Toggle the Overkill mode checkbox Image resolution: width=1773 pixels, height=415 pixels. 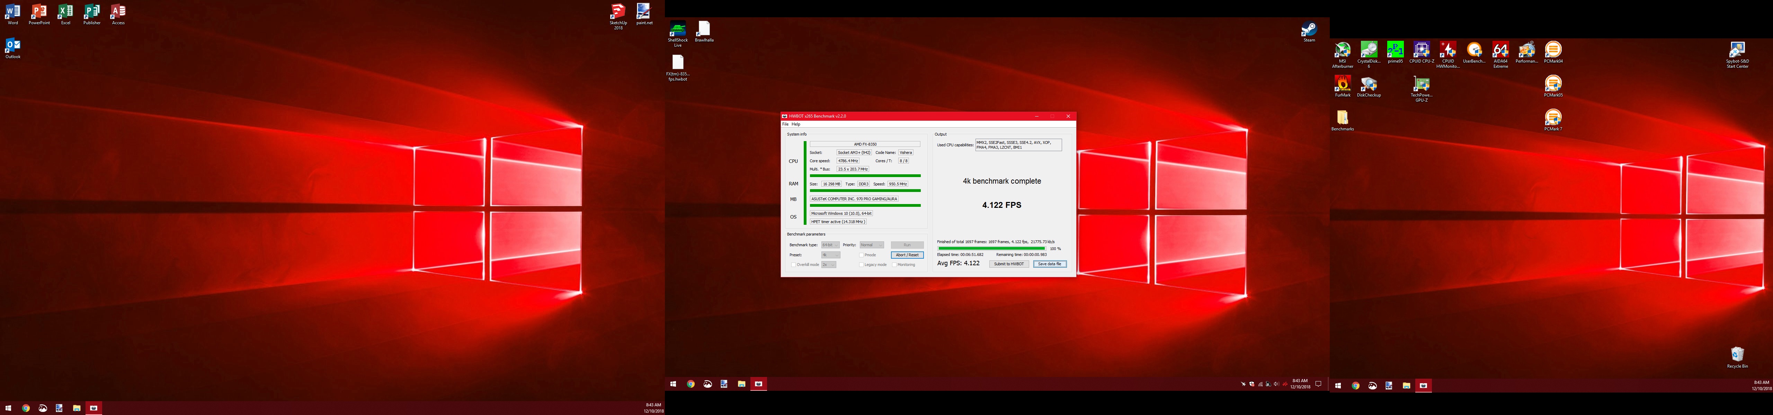coord(794,265)
